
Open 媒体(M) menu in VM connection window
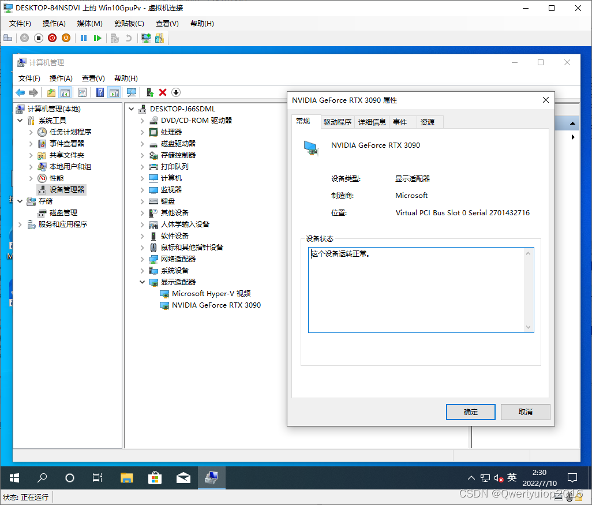(90, 24)
